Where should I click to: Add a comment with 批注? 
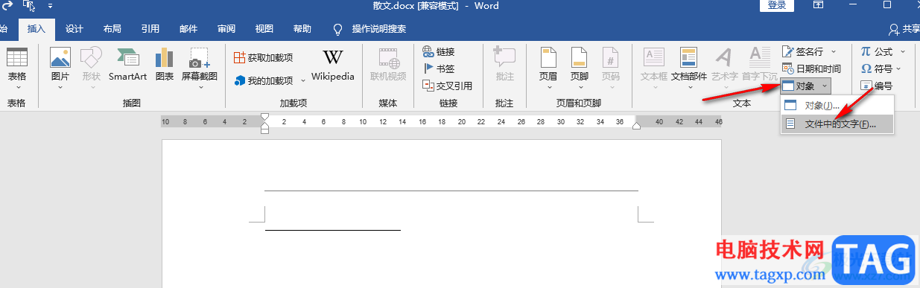[x=504, y=65]
